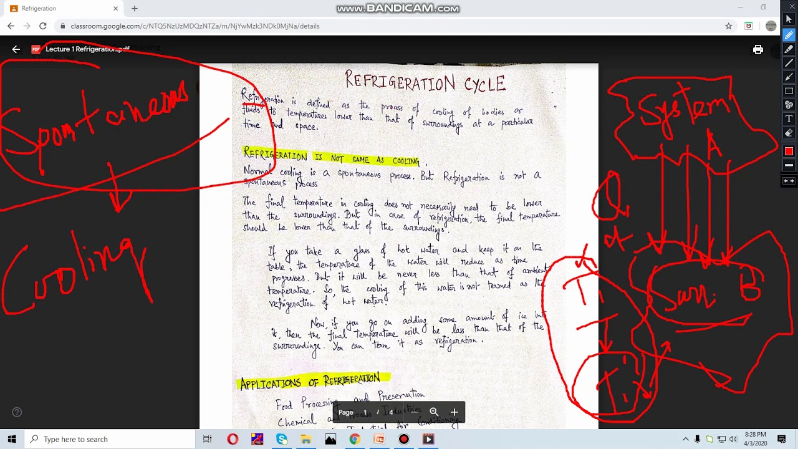798x449 pixels.
Task: Open the Bandicam recorder taskbar icon
Action: 403,439
